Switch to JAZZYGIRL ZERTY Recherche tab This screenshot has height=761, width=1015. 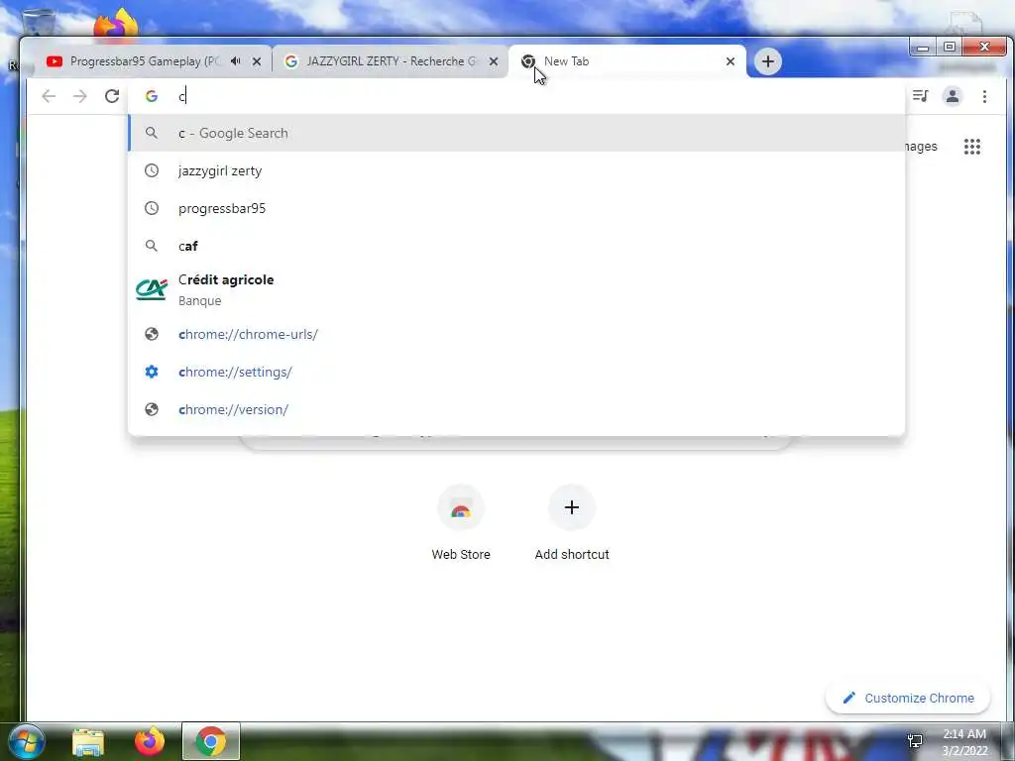click(x=391, y=61)
